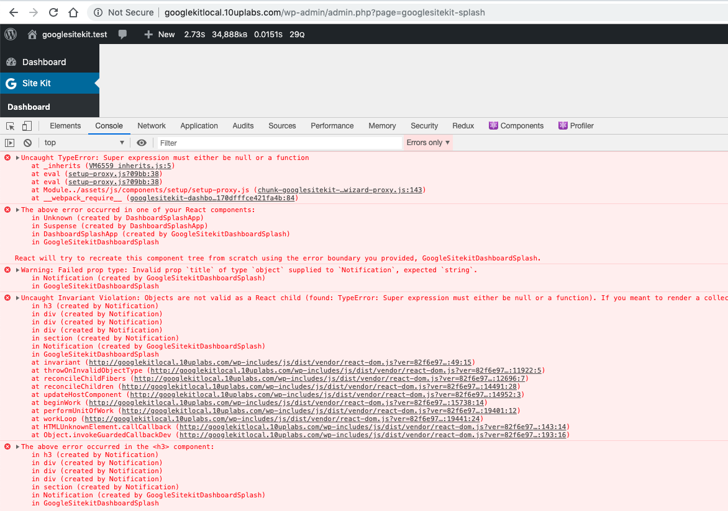The width and height of the screenshot is (728, 511).
Task: Open the react-dom.js 15738:14 beginWork link
Action: coord(286,403)
